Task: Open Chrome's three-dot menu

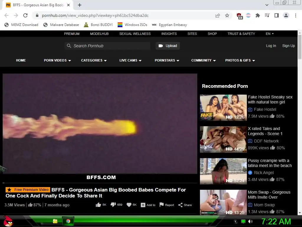Action: tap(296, 15)
